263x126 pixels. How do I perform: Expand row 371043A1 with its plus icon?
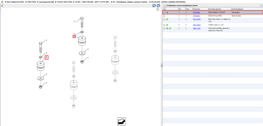click(164, 16)
